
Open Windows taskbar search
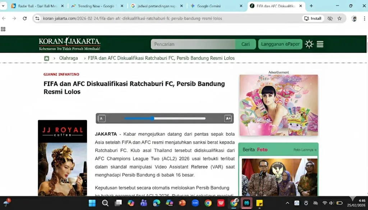[x=105, y=203]
